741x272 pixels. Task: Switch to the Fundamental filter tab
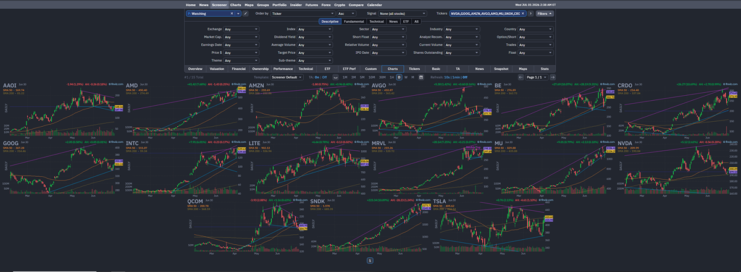pyautogui.click(x=354, y=21)
